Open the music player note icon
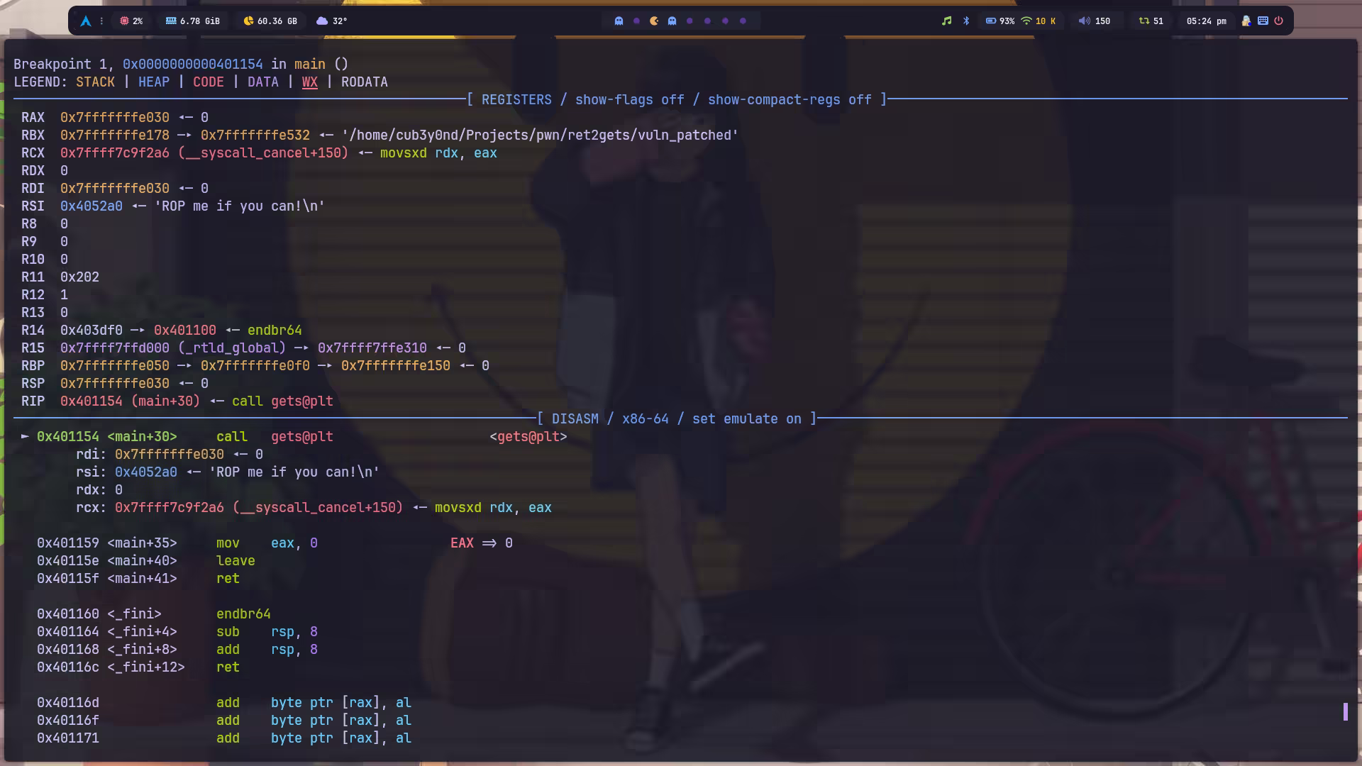The height and width of the screenshot is (766, 1362). pyautogui.click(x=946, y=21)
